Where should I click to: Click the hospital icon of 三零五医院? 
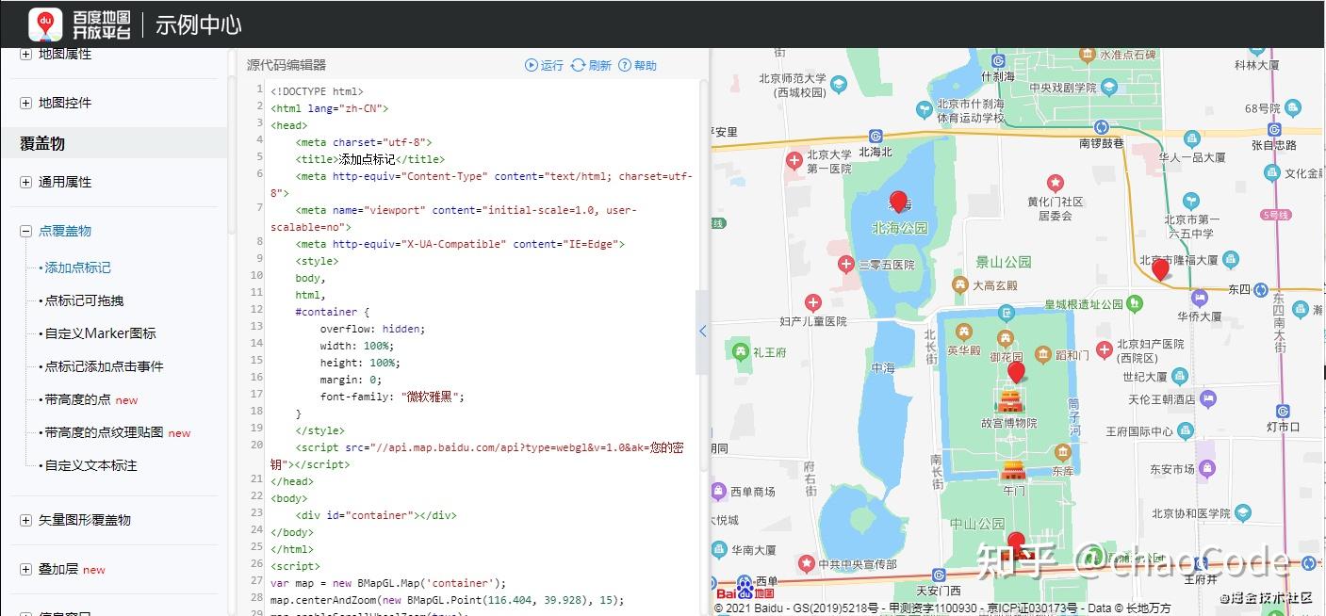[846, 265]
